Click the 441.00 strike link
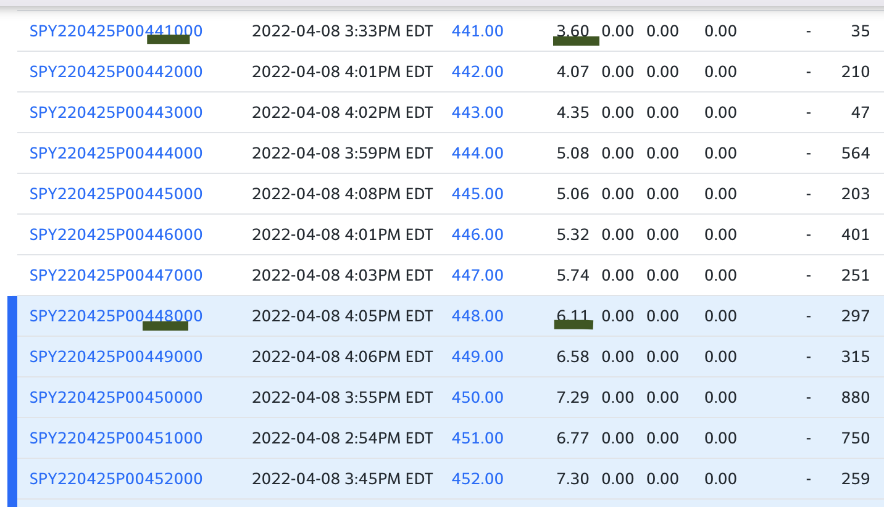 coord(478,31)
